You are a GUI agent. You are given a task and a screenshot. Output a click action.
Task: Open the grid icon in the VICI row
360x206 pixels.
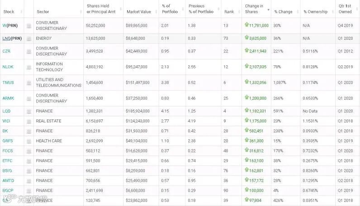tap(28, 121)
